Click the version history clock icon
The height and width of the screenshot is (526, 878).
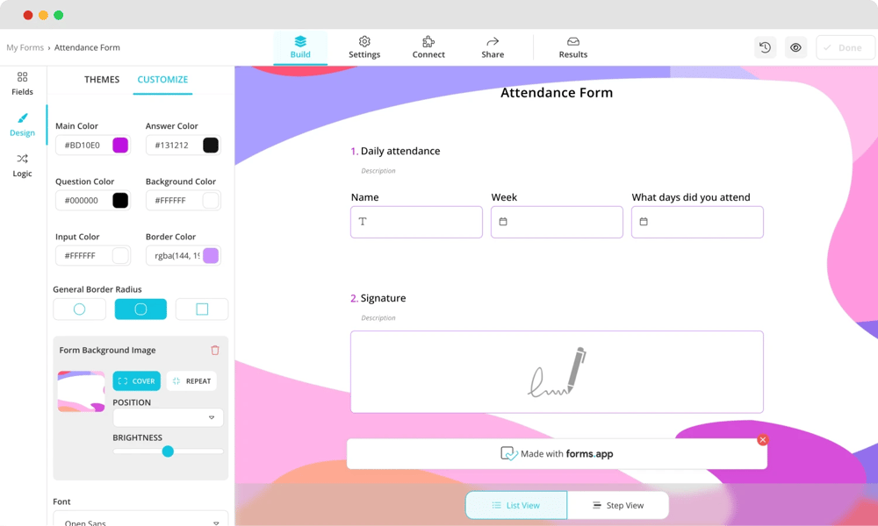coord(765,47)
